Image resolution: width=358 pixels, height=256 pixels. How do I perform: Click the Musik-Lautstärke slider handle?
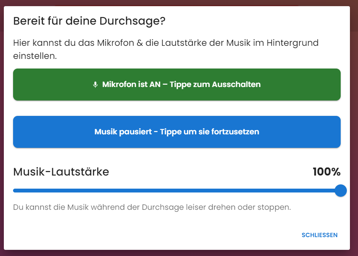point(341,191)
